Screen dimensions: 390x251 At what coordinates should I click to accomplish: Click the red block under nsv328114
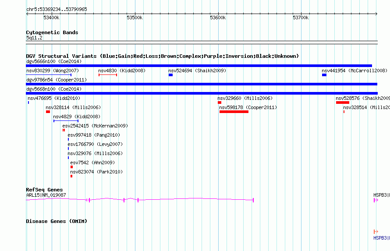coord(48,112)
